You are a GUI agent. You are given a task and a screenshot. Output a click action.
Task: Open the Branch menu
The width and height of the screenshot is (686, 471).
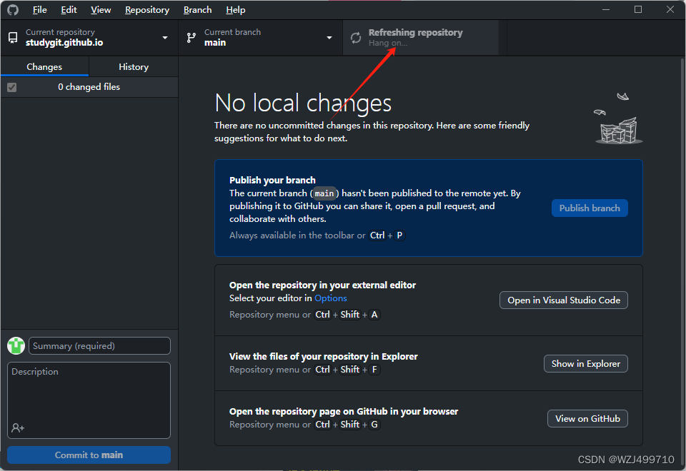[x=197, y=9]
